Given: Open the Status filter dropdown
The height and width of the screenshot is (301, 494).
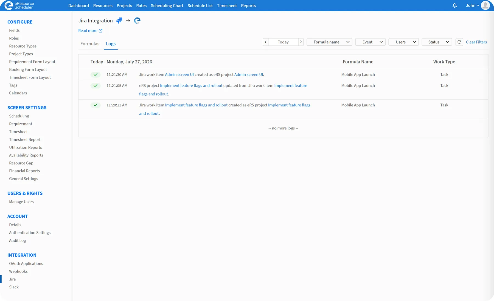Looking at the screenshot, I should pyautogui.click(x=437, y=42).
